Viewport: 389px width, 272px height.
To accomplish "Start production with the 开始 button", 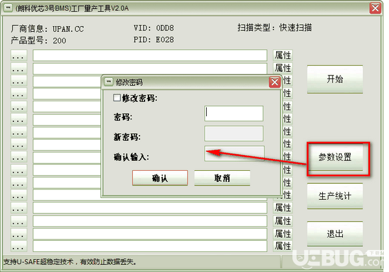I will 335,79.
